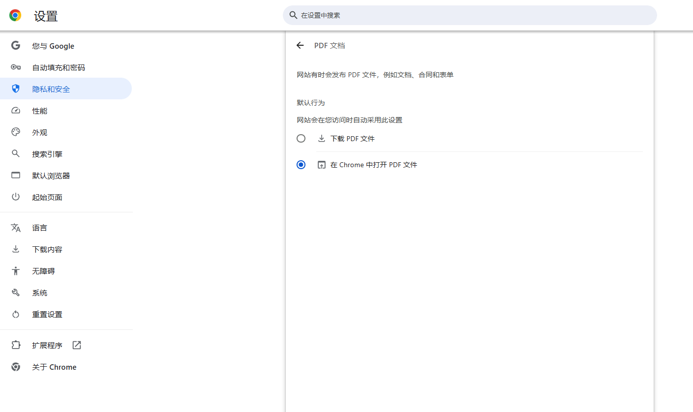Click the Chrome logo icon beside 设置
693x412 pixels.
pos(15,15)
